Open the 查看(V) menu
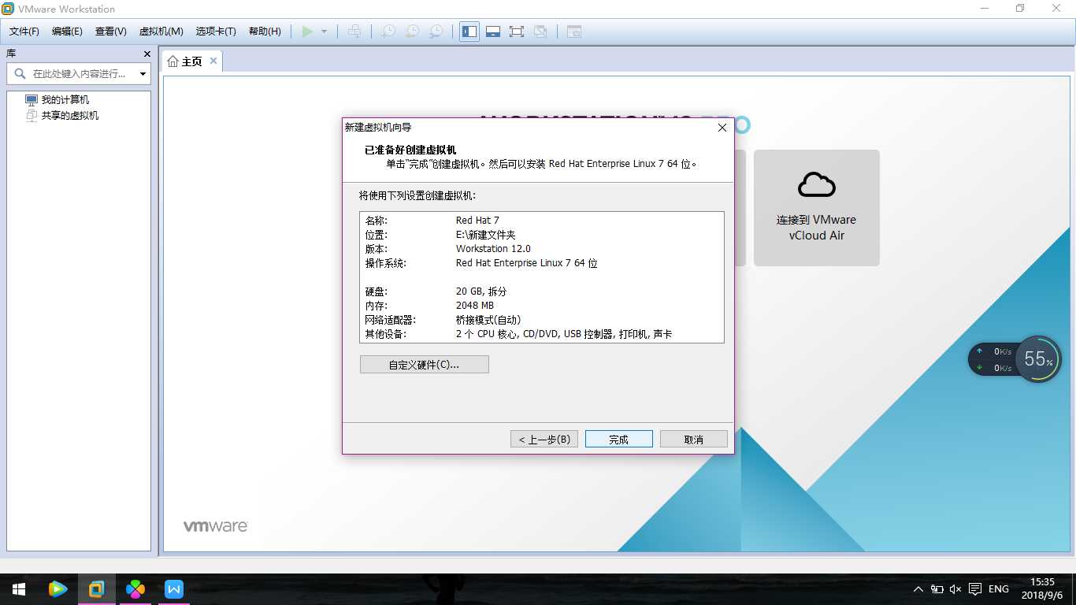1076x605 pixels. point(111,32)
